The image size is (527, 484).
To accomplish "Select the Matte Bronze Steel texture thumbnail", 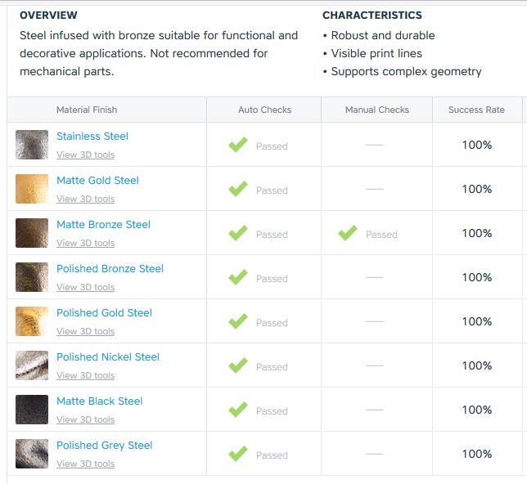I will click(32, 233).
